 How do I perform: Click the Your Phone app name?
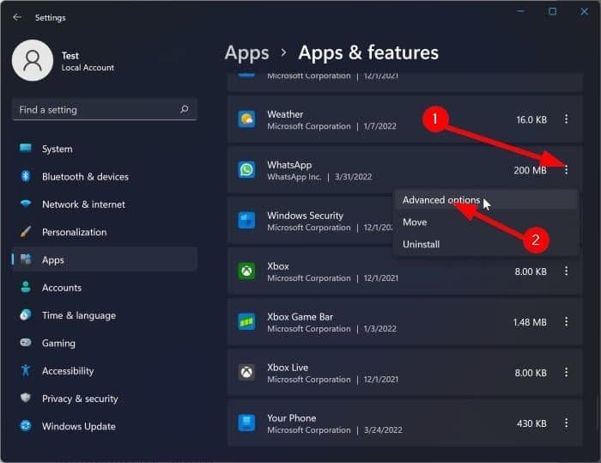pyautogui.click(x=292, y=417)
